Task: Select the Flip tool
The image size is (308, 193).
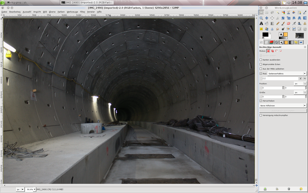Action: coord(305,18)
